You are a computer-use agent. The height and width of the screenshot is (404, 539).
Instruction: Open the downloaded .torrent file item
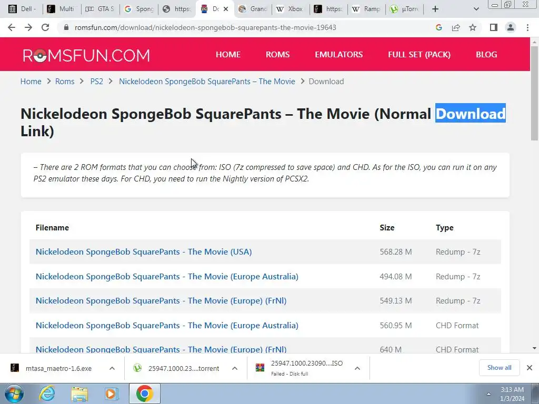184,368
